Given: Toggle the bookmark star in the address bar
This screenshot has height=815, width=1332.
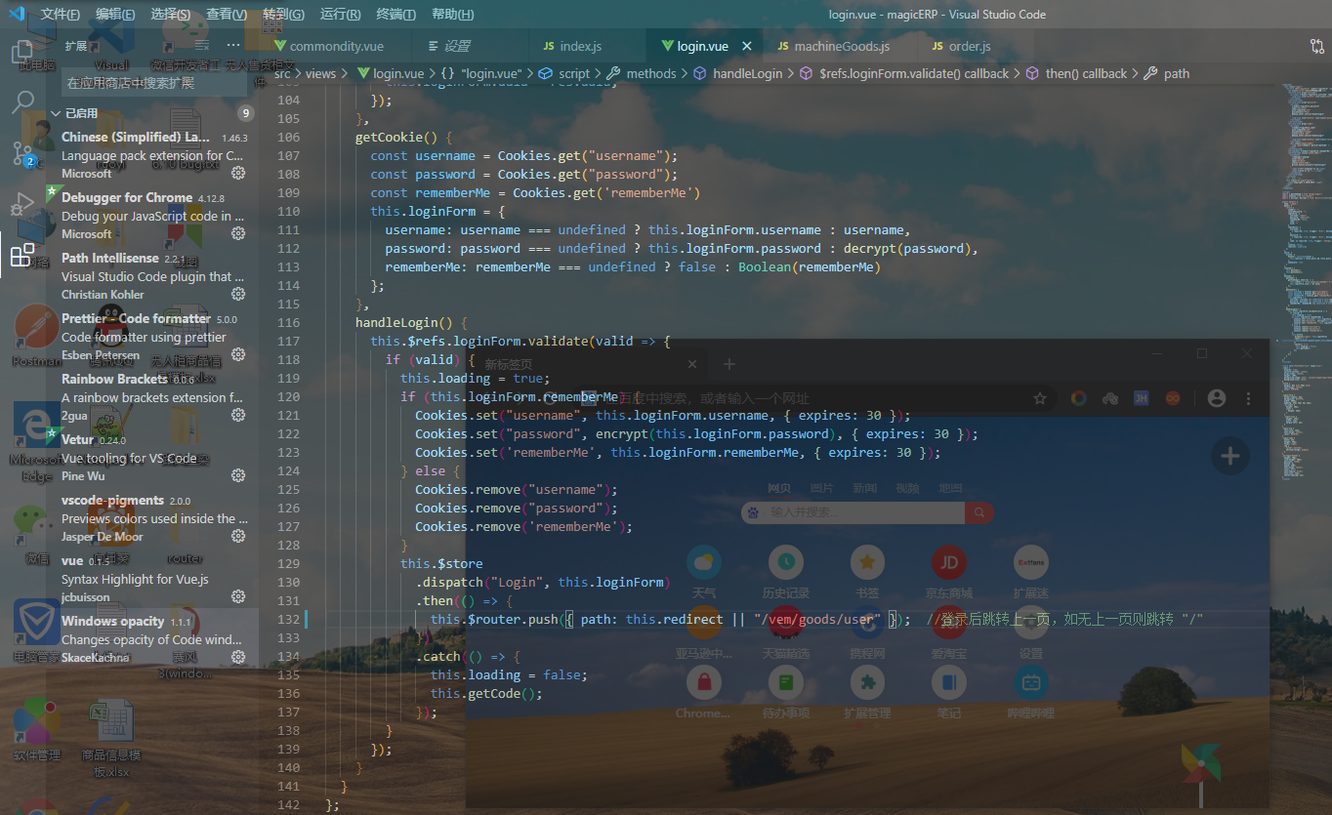Looking at the screenshot, I should point(1040,397).
